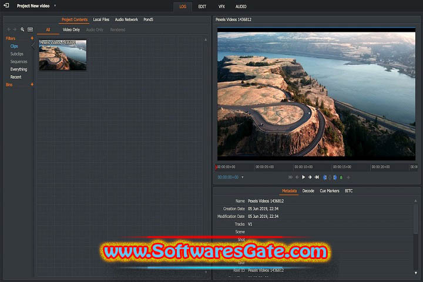The height and width of the screenshot is (282, 423).
Task: Click the back navigation arrow in browser
Action: pos(9,29)
